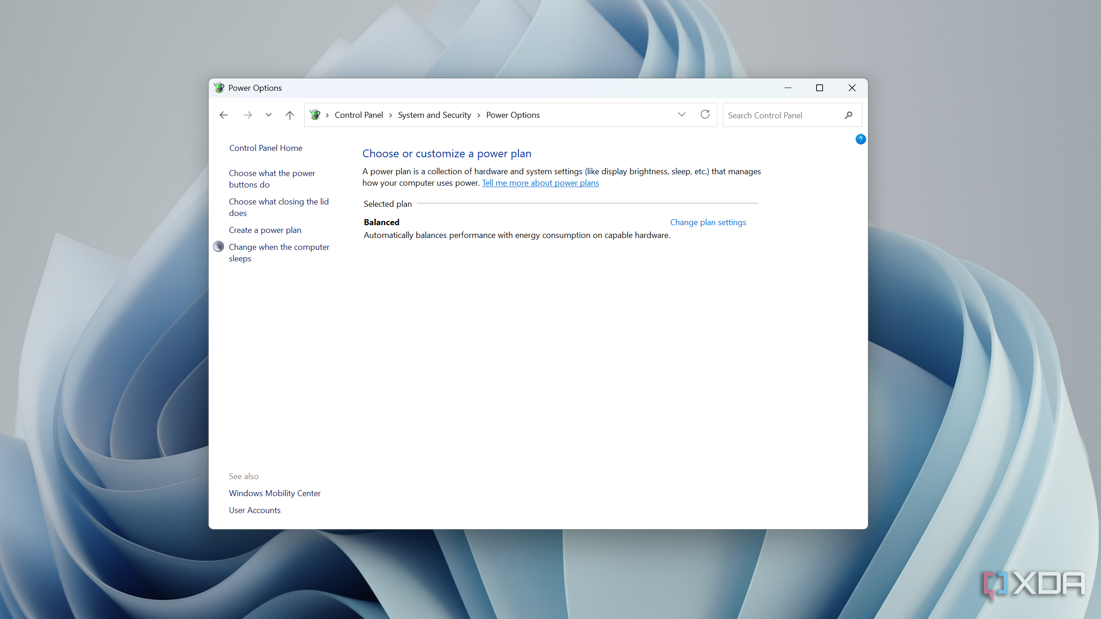
Task: Expand the address bar history dropdown
Action: pyautogui.click(x=682, y=115)
